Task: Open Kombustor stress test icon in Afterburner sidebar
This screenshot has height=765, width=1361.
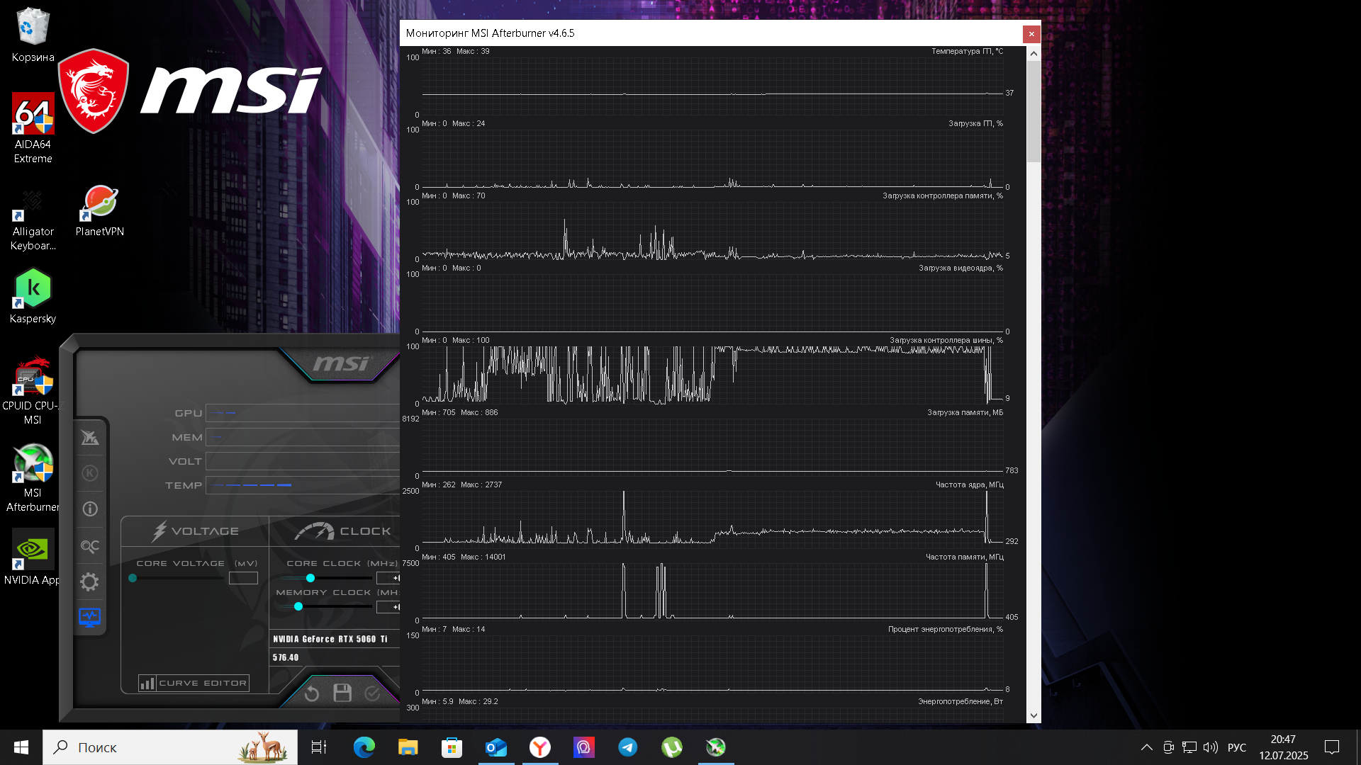Action: (90, 473)
